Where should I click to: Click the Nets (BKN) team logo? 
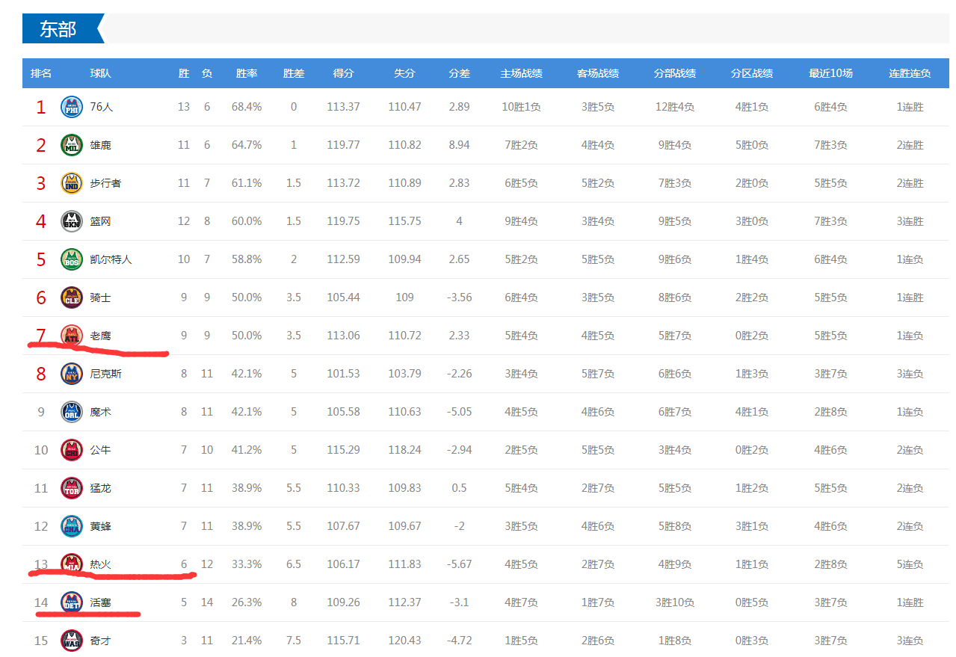coord(72,221)
